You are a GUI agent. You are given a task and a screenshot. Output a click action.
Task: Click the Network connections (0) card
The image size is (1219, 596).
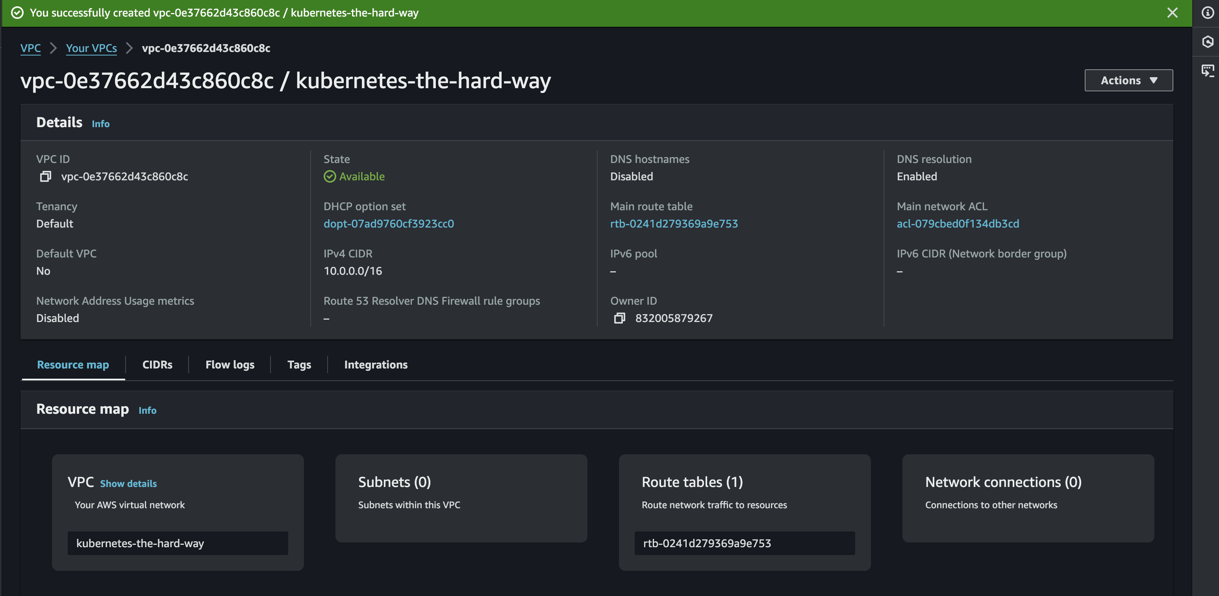[x=1028, y=498]
